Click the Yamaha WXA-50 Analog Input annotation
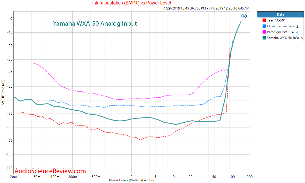The height and width of the screenshot is (183, 305). coord(95,23)
